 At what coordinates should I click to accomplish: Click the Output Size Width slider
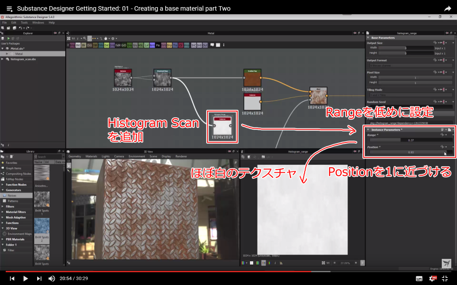[406, 48]
